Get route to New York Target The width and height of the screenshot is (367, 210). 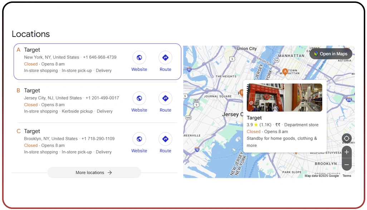pos(165,57)
